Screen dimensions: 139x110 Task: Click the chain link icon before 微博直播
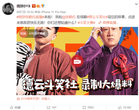click(100, 23)
